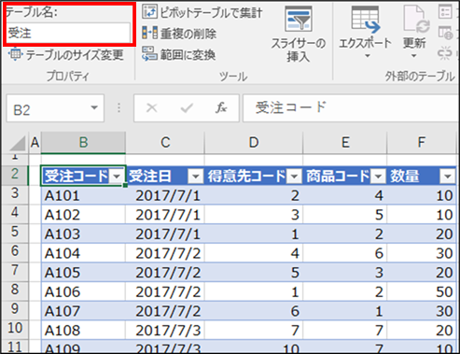Screen dimensions: 460x354
Task: Click the 数量 header cell
Action: pyautogui.click(x=421, y=177)
